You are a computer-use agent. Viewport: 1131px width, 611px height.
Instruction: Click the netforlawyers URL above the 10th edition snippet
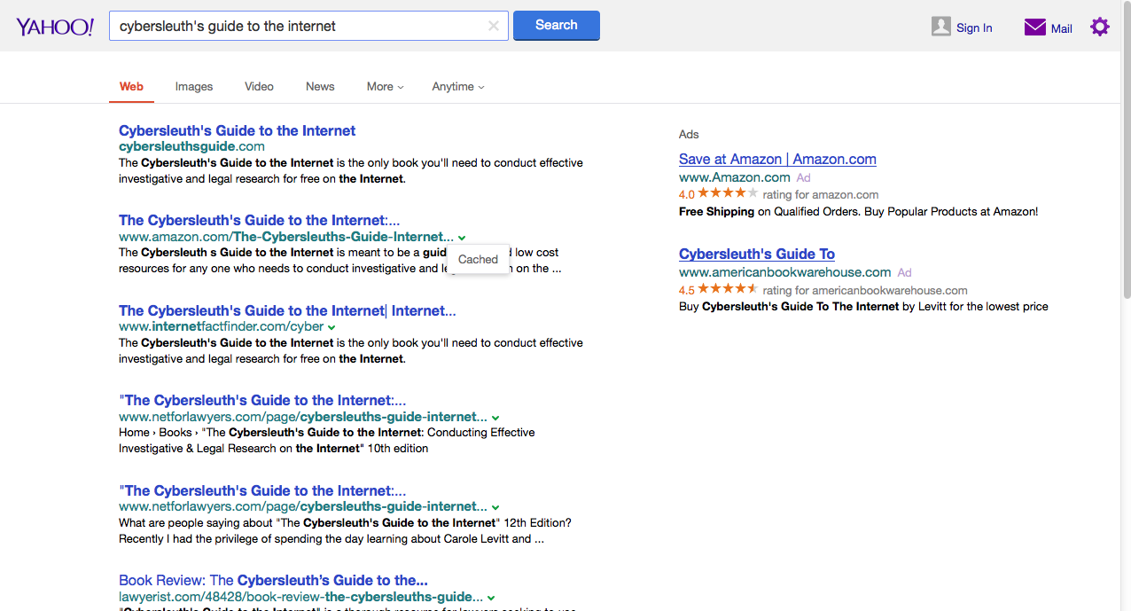pos(303,417)
